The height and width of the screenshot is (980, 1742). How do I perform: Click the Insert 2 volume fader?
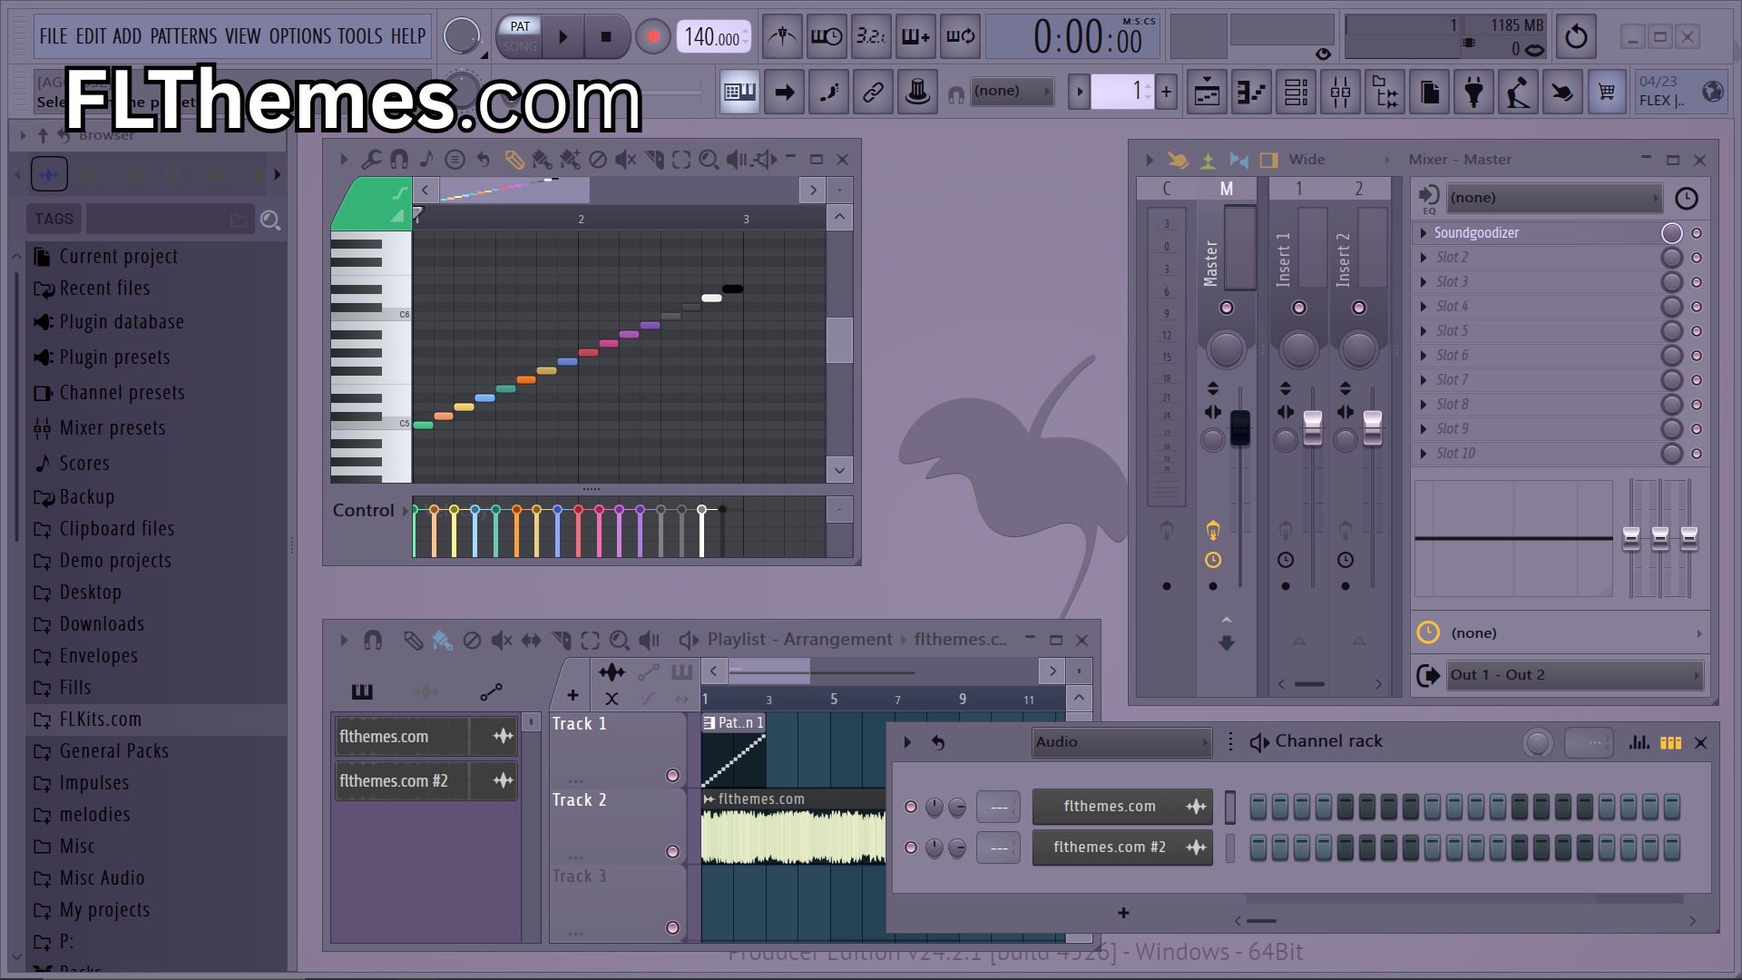(x=1373, y=428)
